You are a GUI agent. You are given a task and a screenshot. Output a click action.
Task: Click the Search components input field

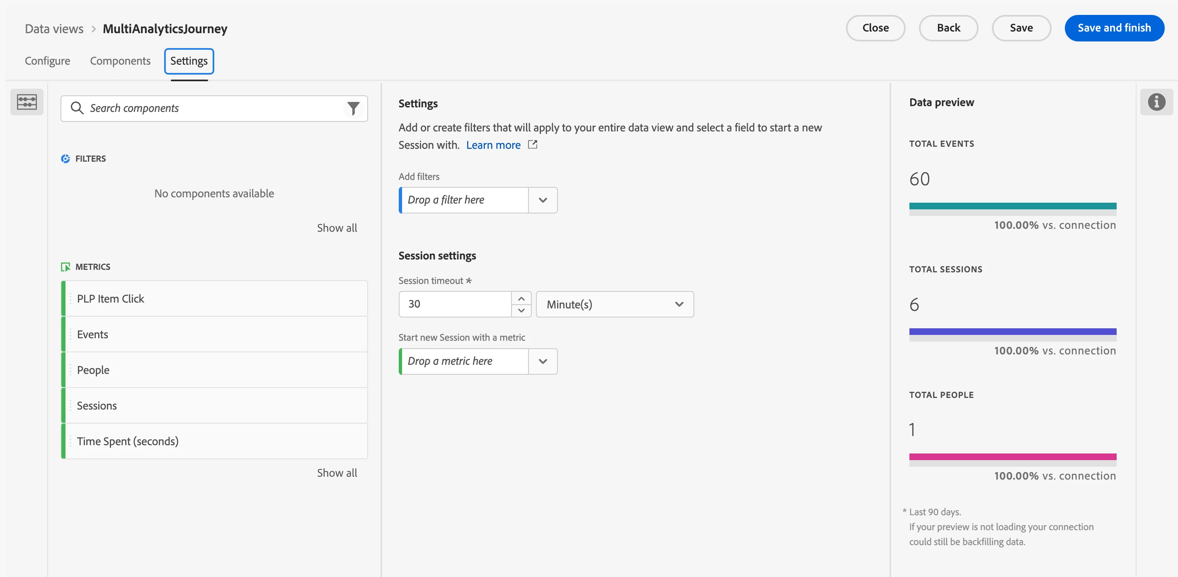click(211, 108)
